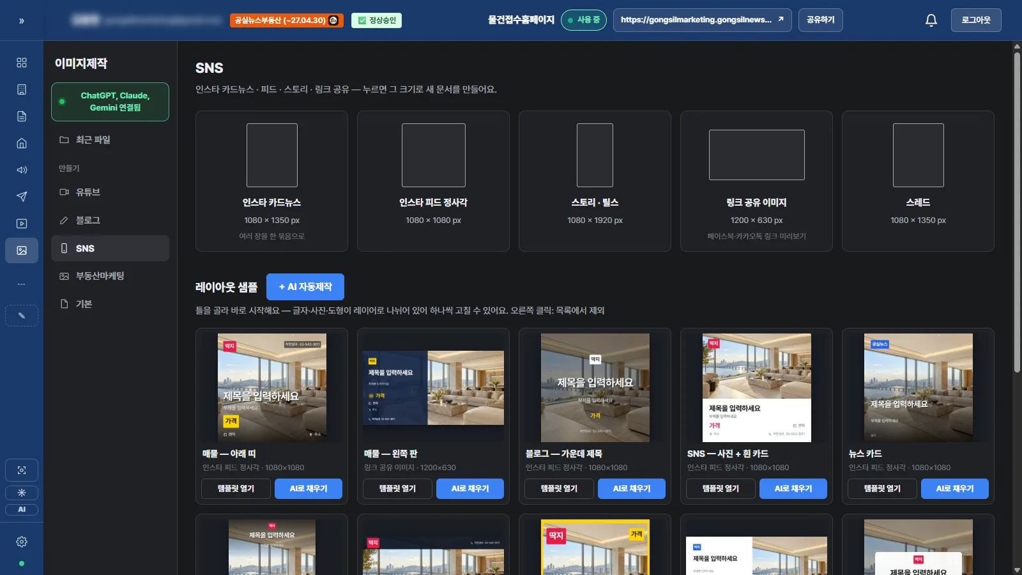Image resolution: width=1022 pixels, height=575 pixels.
Task: Open the home icon in left rail
Action: point(22,143)
